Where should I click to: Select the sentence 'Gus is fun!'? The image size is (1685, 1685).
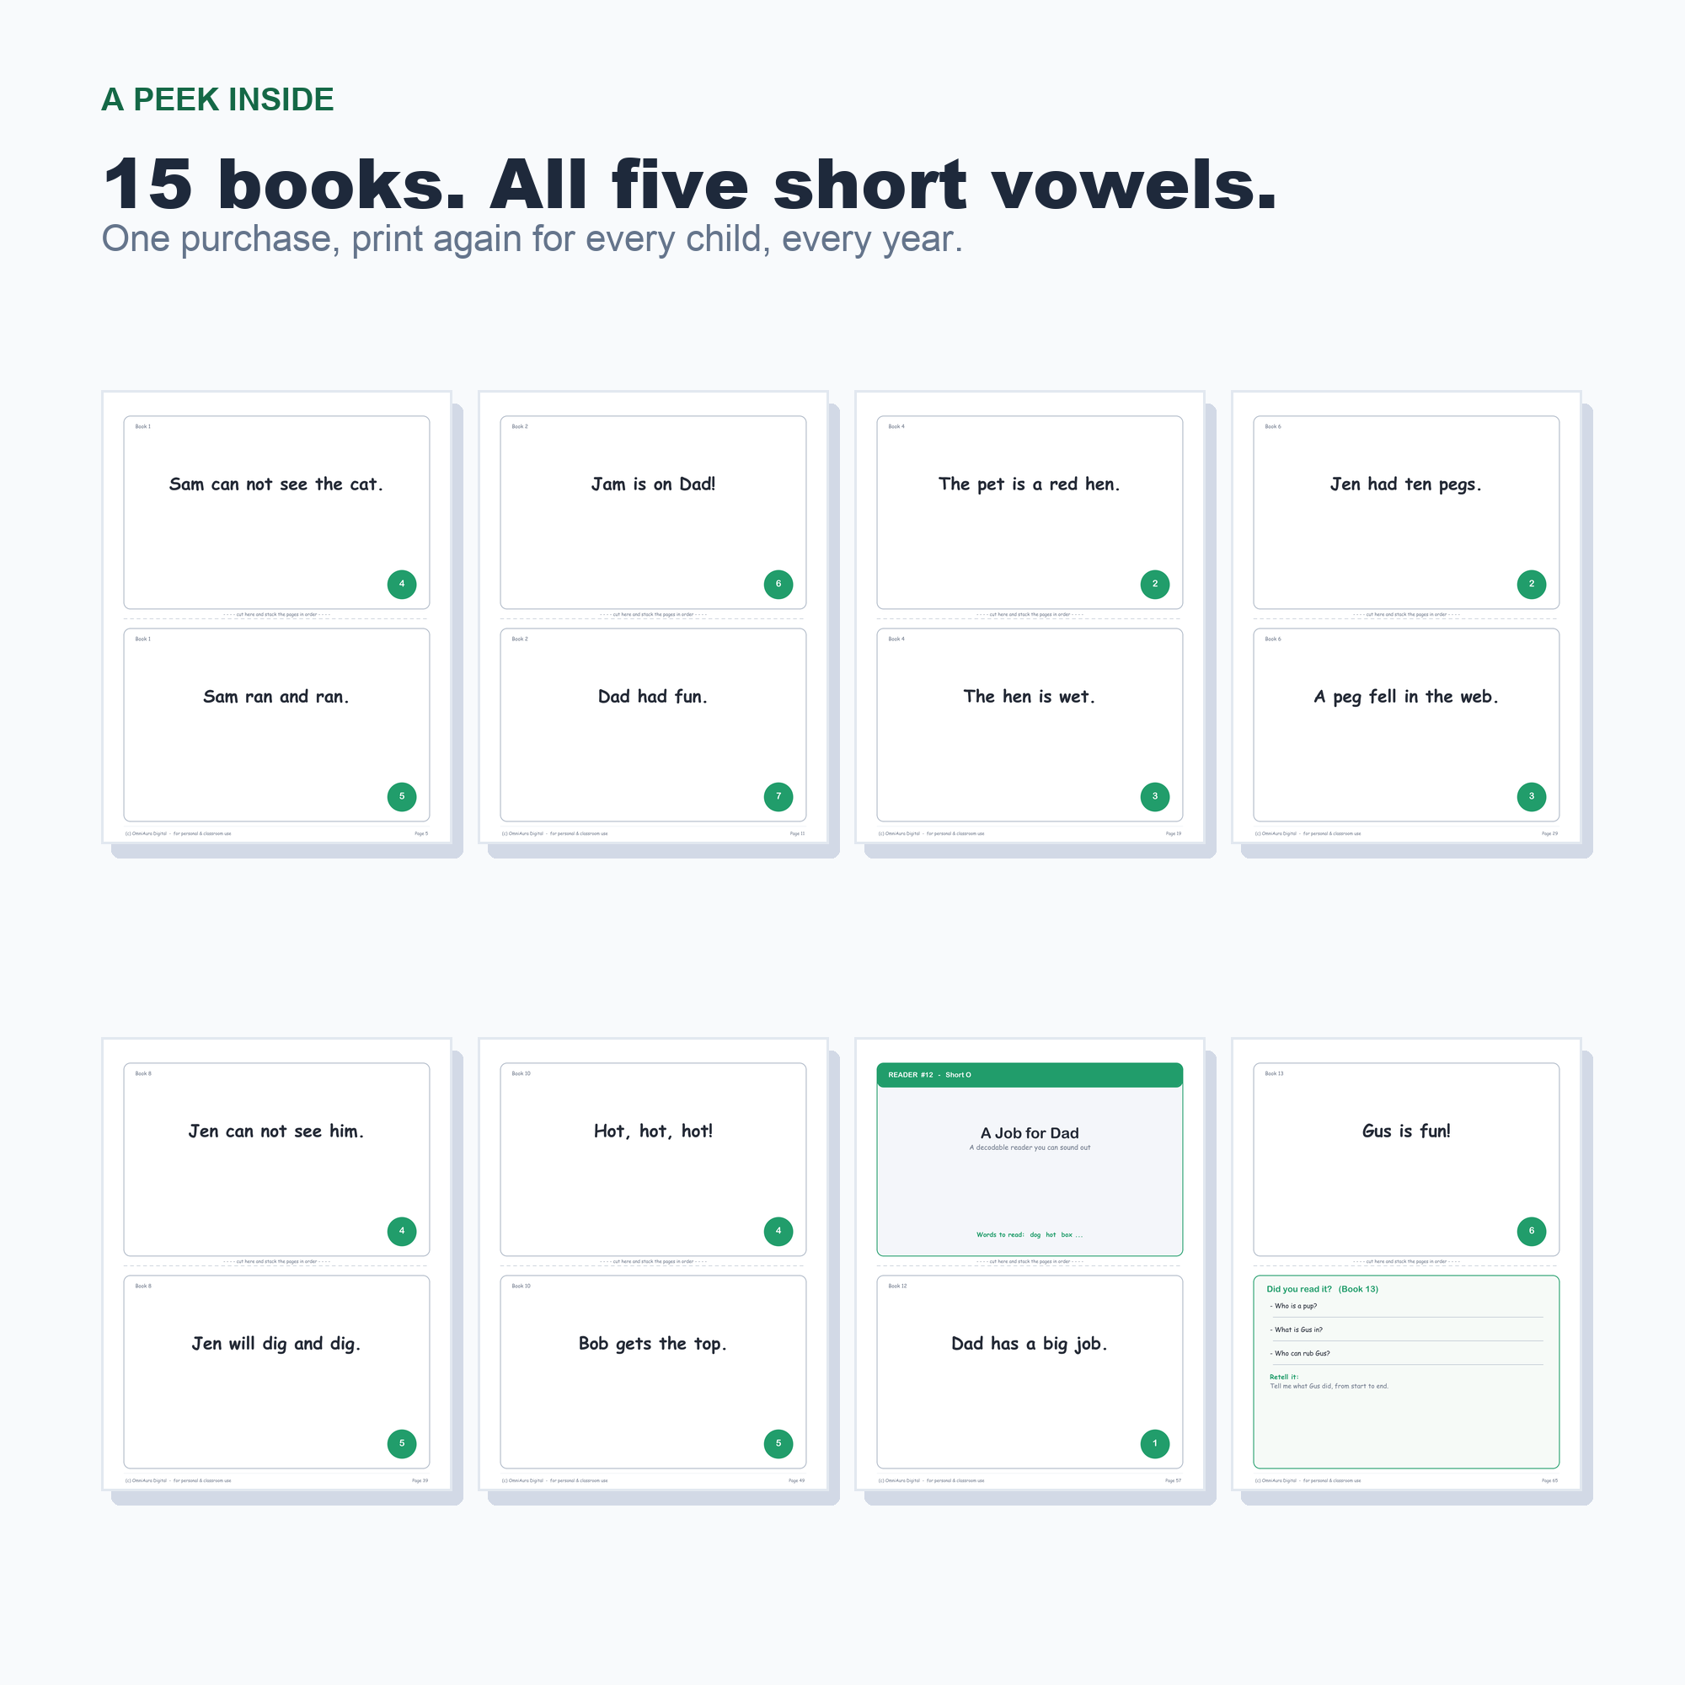[1407, 1131]
